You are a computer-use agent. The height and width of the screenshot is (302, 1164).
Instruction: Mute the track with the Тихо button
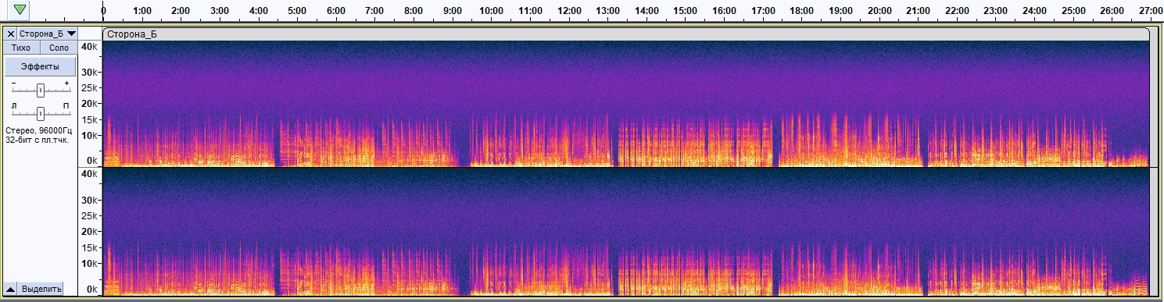[x=21, y=48]
